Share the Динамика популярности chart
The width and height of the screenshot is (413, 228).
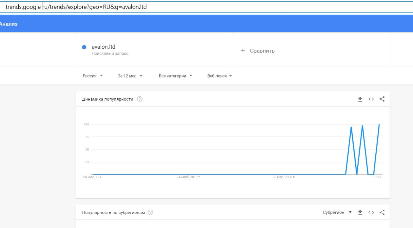[x=382, y=99]
